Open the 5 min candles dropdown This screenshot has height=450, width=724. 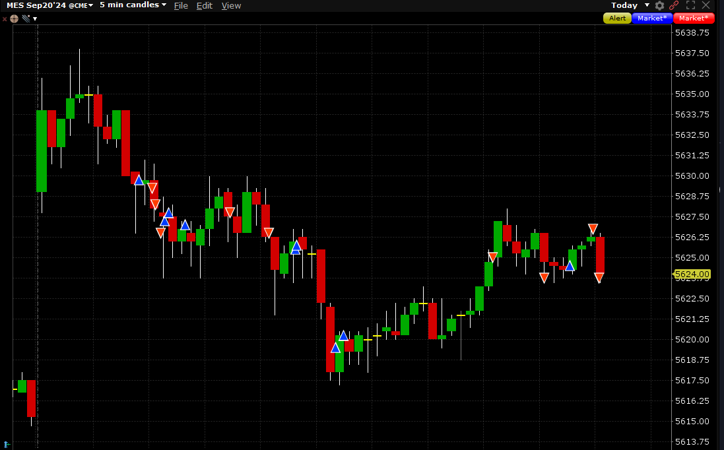point(133,5)
